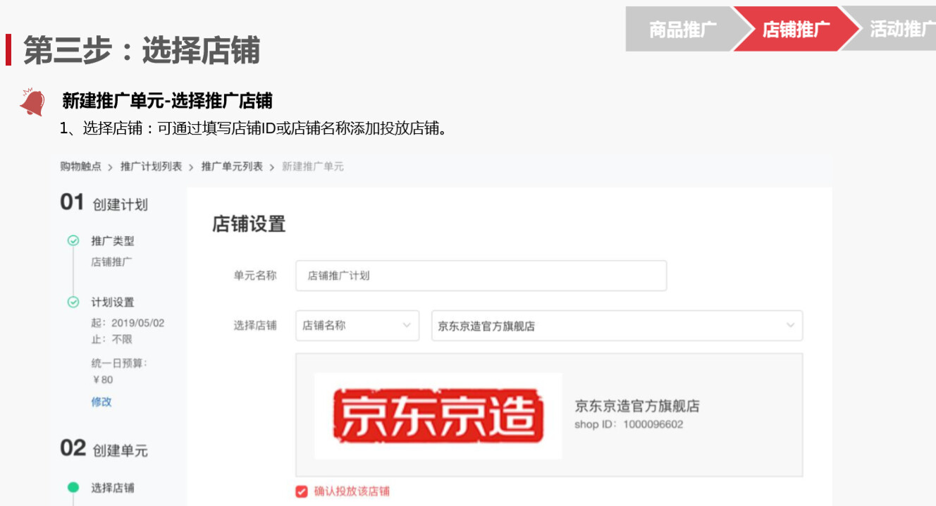Open the 活动推广 tab
This screenshot has height=506, width=936.
(x=895, y=29)
